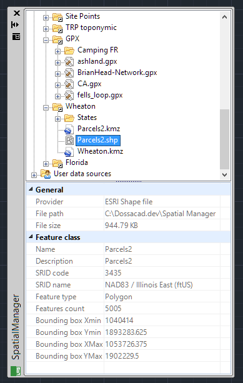Click the tree vertical scrollbar thumb
The width and height of the screenshot is (243, 383).
pyautogui.click(x=224, y=139)
